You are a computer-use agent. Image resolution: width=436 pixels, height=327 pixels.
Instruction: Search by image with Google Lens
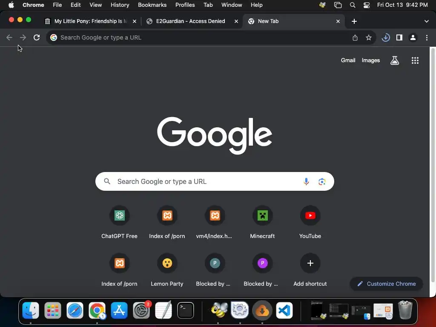(x=322, y=181)
